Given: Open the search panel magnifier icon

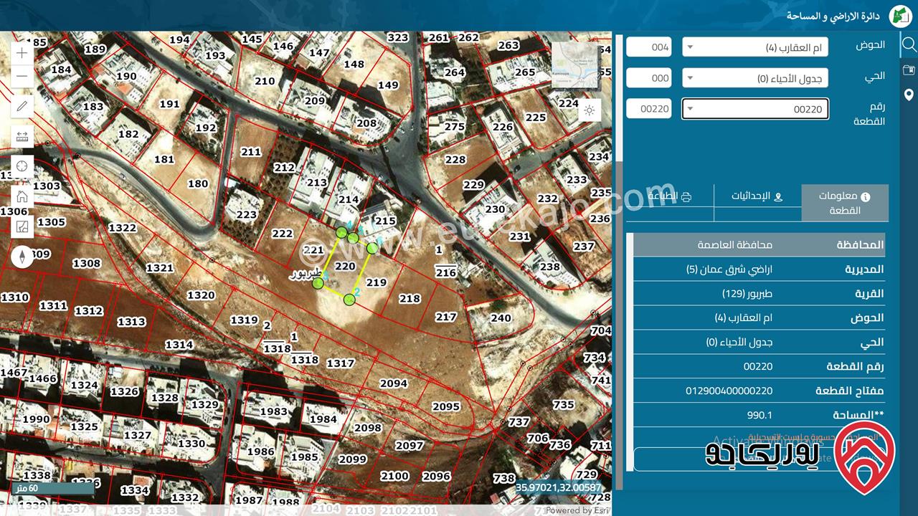Looking at the screenshot, I should click(x=909, y=44).
